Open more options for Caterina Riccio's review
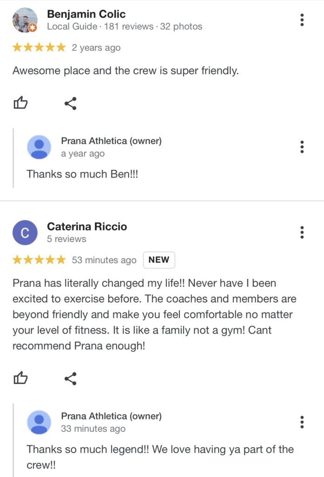The width and height of the screenshot is (324, 477). (x=302, y=232)
